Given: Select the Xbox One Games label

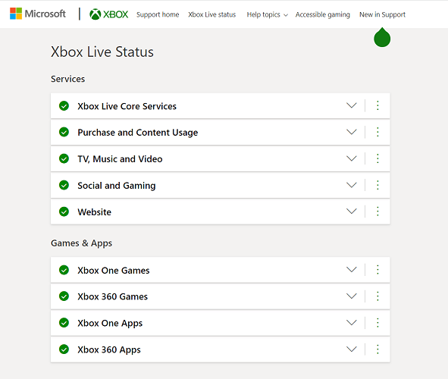Looking at the screenshot, I should coord(114,271).
